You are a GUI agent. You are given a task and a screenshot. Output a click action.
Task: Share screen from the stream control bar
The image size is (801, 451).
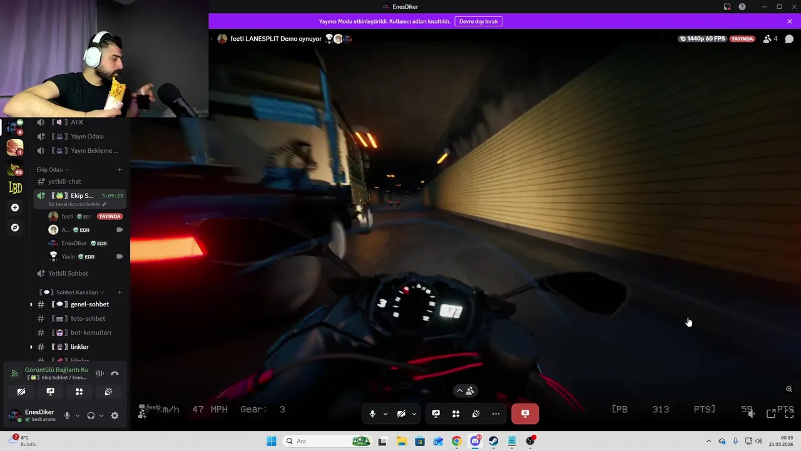pos(436,414)
